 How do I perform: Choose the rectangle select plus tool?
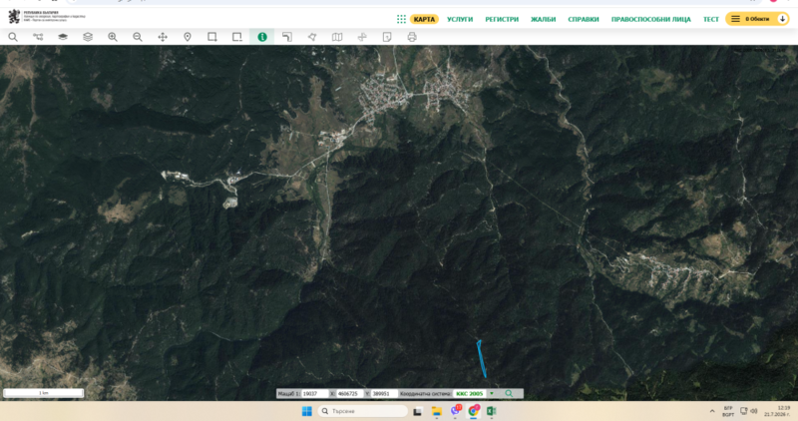click(x=212, y=37)
